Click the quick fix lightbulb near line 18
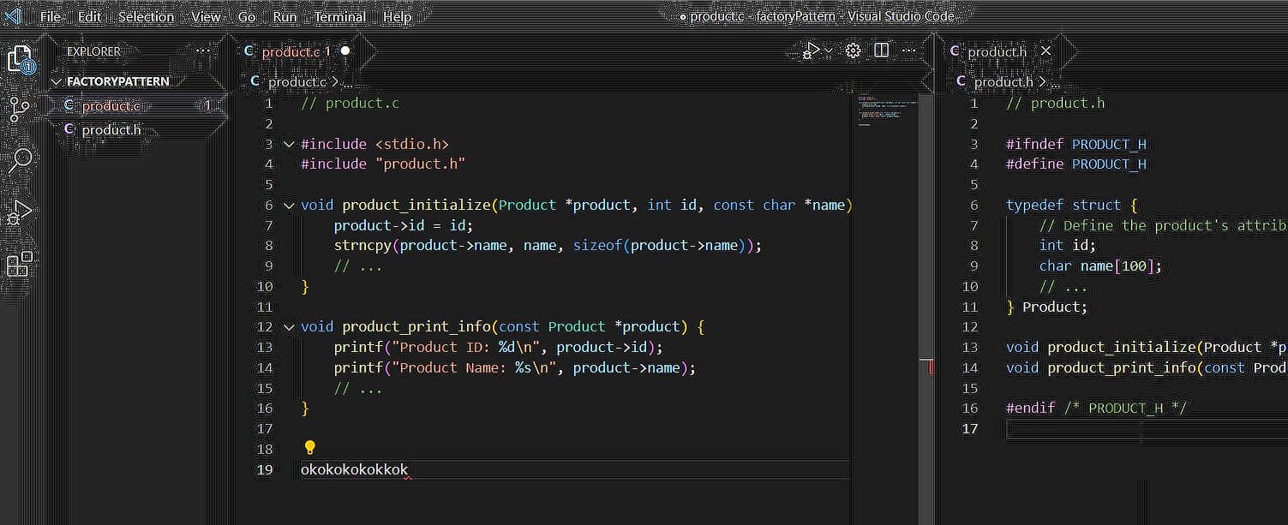The image size is (1288, 525). click(x=309, y=447)
